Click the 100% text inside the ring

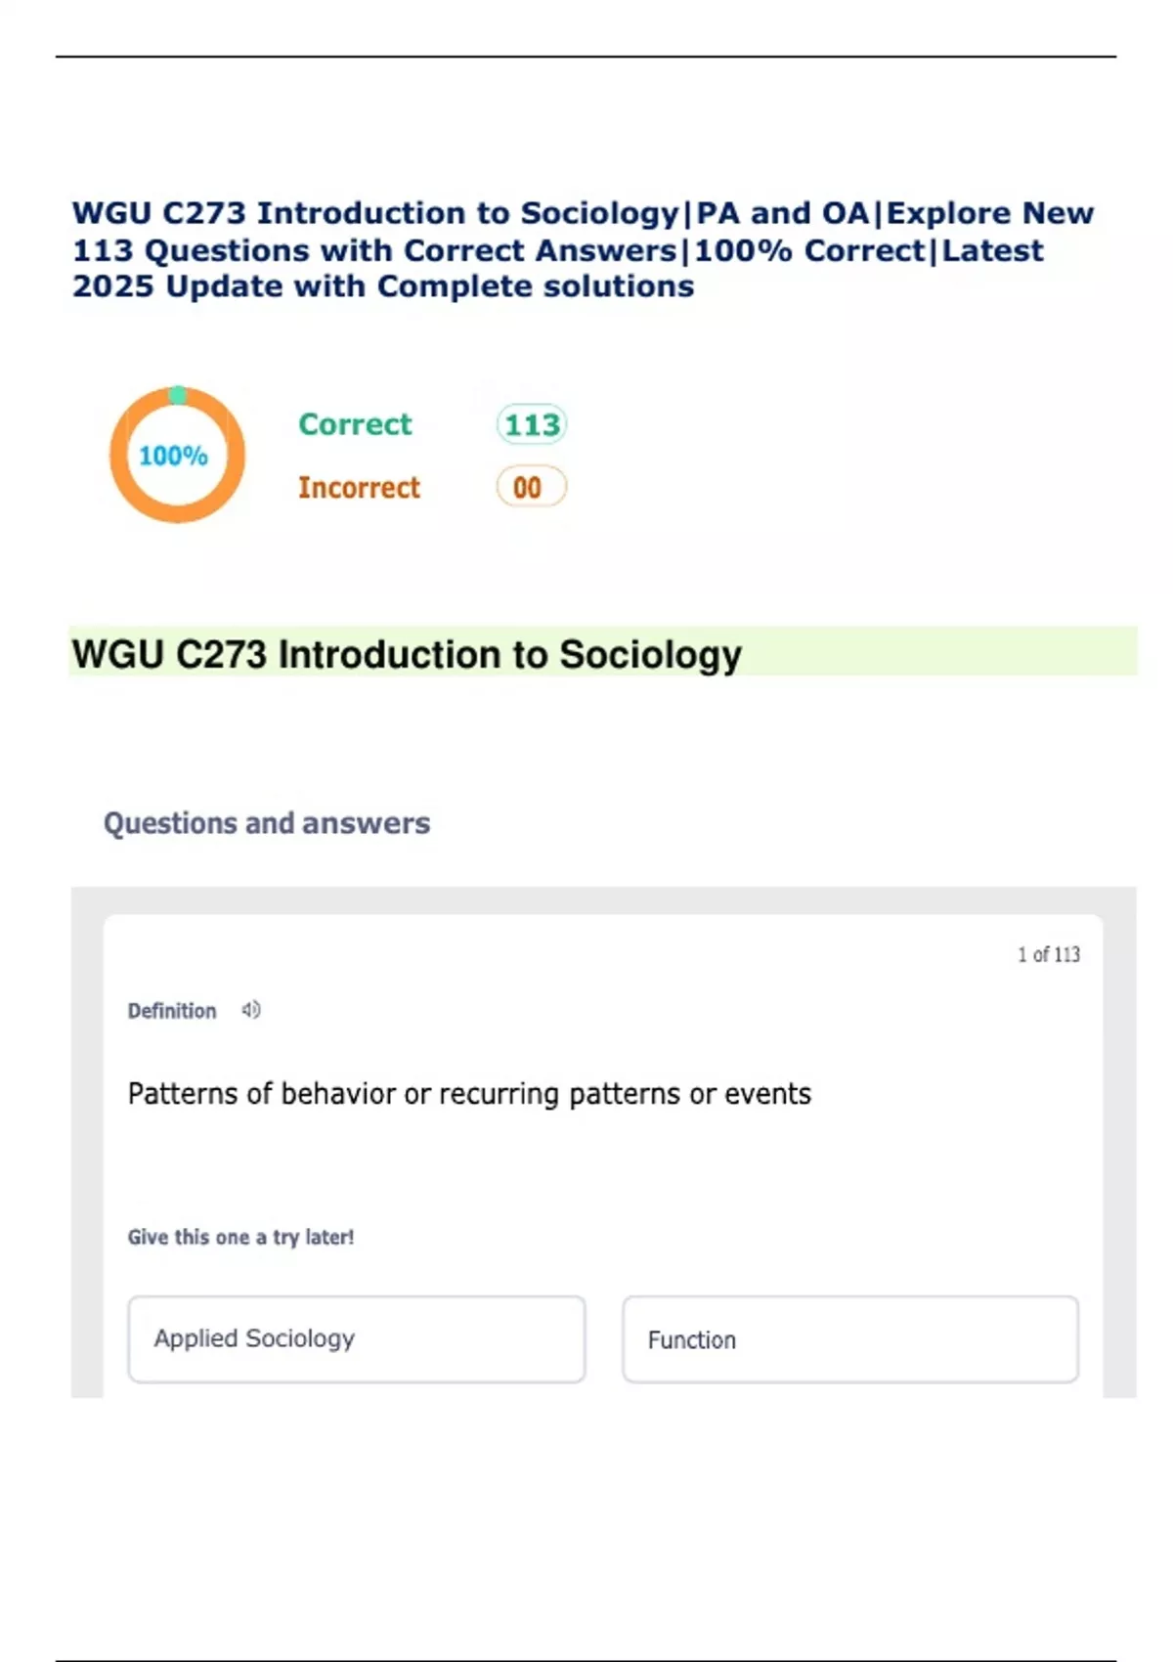coord(173,456)
